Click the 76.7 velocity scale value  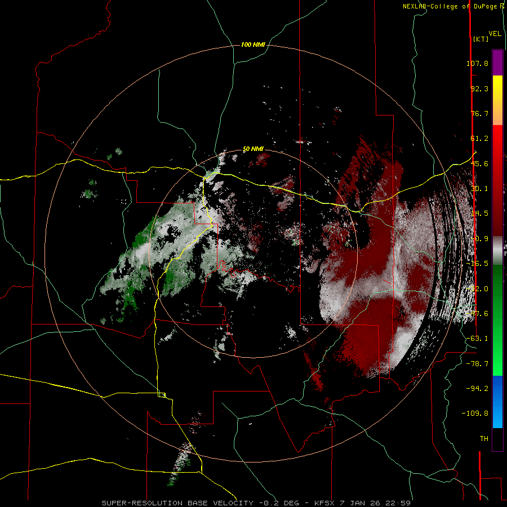tap(479, 113)
